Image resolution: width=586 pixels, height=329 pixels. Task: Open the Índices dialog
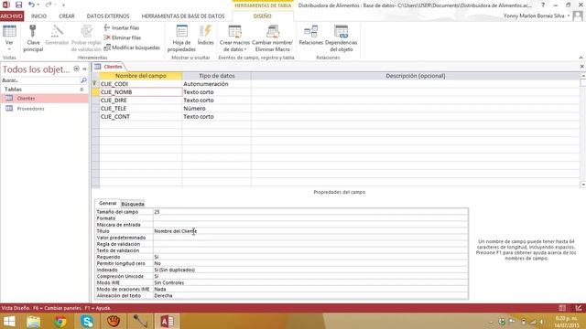[x=205, y=36]
